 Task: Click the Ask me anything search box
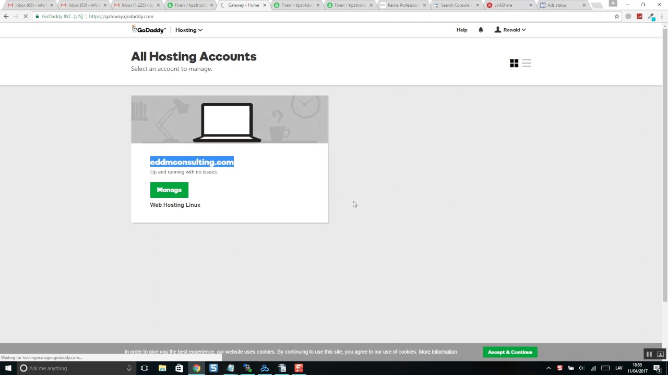pyautogui.click(x=76, y=368)
